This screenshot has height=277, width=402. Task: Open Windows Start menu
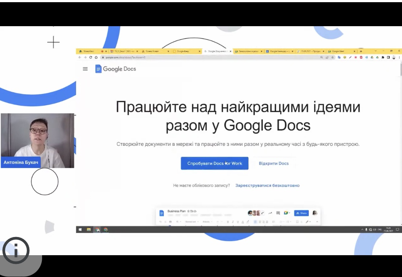coord(80,229)
